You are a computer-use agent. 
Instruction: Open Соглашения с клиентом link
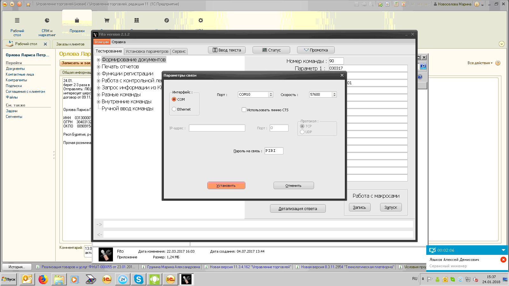pyautogui.click(x=25, y=92)
